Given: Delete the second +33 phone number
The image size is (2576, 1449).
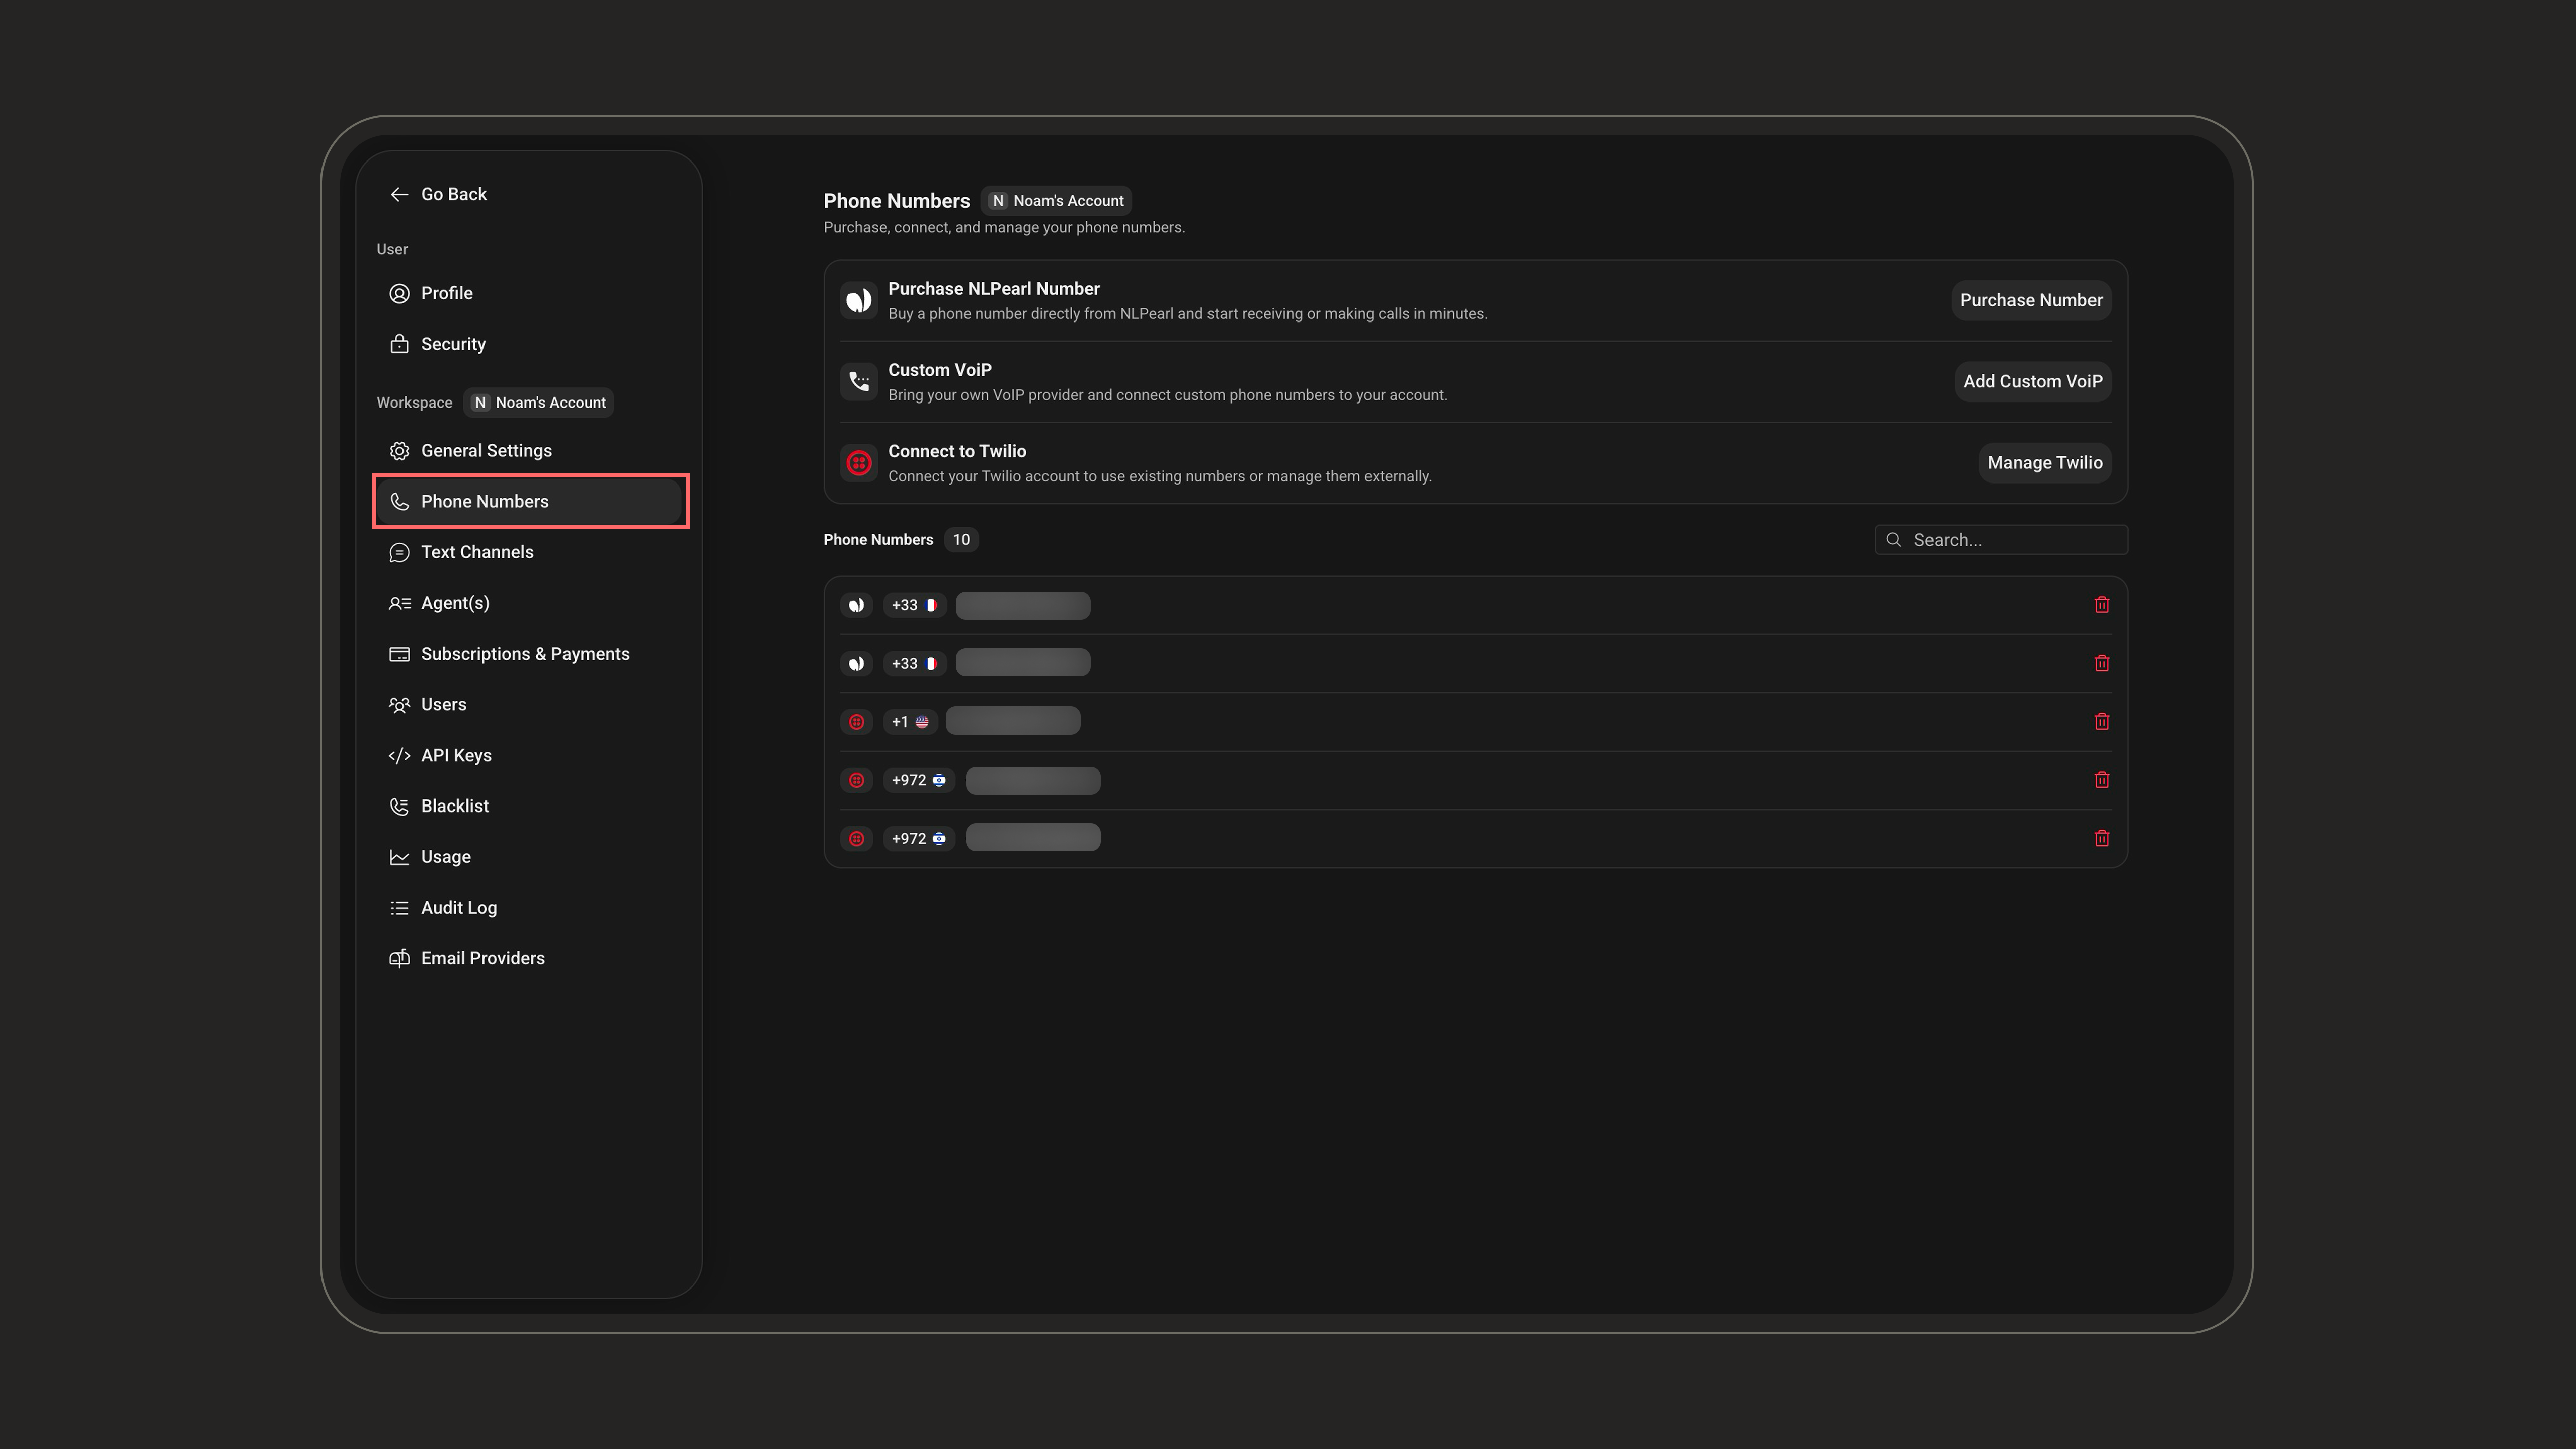Looking at the screenshot, I should coord(2101,663).
